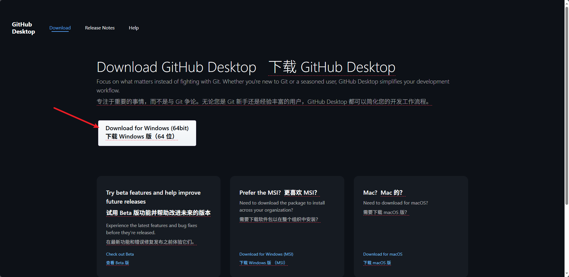Viewport: 569px width, 277px height.
Task: Click the 试用 Beta 版功能并帮助改进未来的版本 heading
Action: tap(158, 213)
